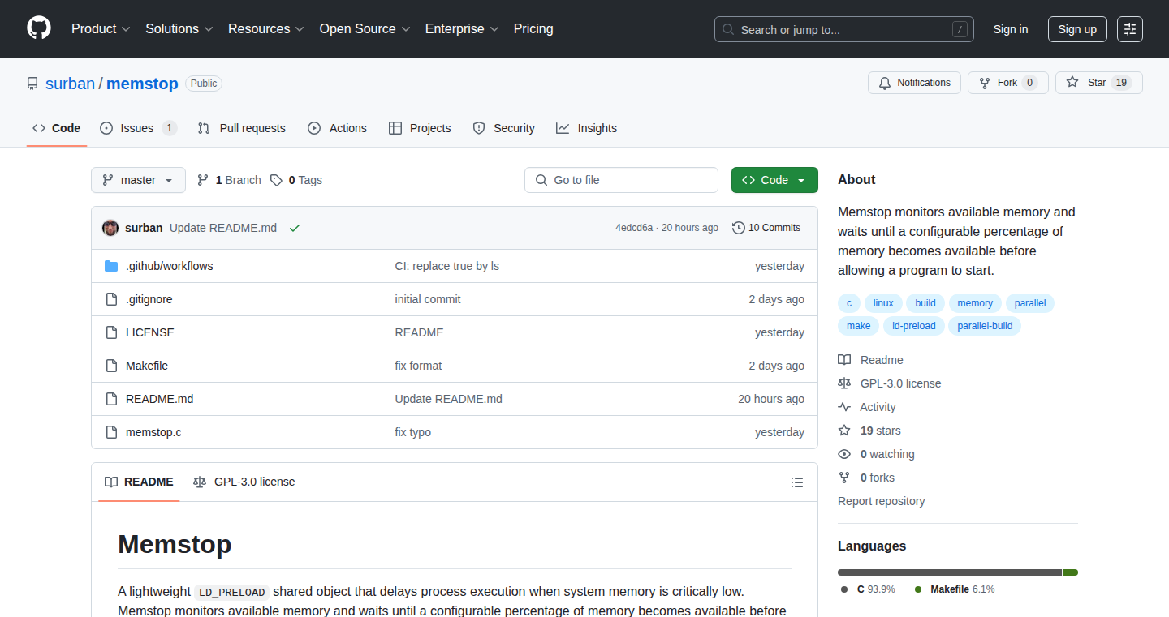Screen dimensions: 1169x617
Task: Open the Makefile file
Action: click(147, 366)
